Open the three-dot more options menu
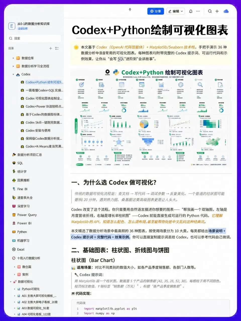The image size is (241, 321). coord(198,11)
